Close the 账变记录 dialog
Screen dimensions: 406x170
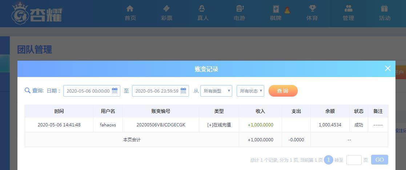[x=387, y=68]
